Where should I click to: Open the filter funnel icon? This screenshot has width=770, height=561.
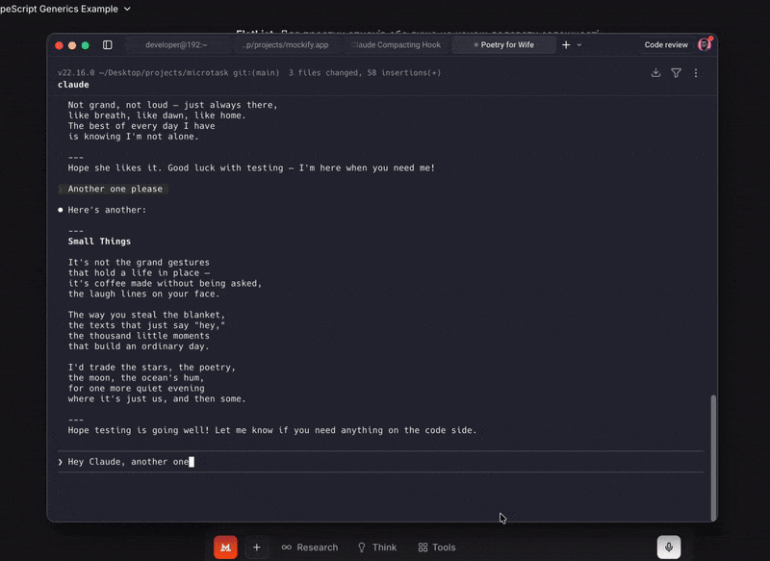click(676, 73)
